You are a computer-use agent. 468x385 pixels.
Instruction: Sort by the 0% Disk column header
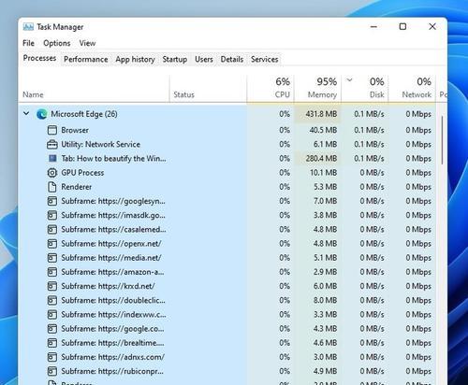(365, 89)
